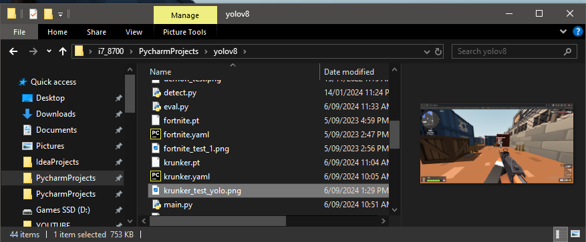
Task: Click the Python icon of detect.py
Action: click(x=156, y=93)
